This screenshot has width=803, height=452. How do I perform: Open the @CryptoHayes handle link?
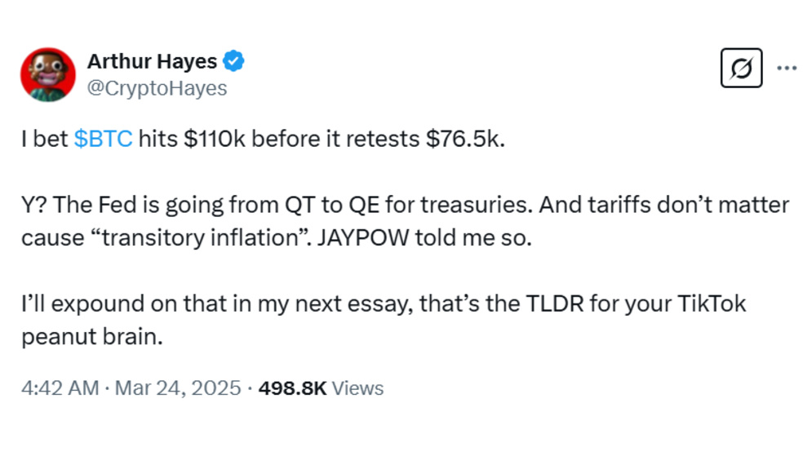(157, 88)
